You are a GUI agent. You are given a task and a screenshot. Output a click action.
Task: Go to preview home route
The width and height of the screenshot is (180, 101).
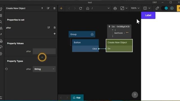pyautogui.click(x=87, y=8)
